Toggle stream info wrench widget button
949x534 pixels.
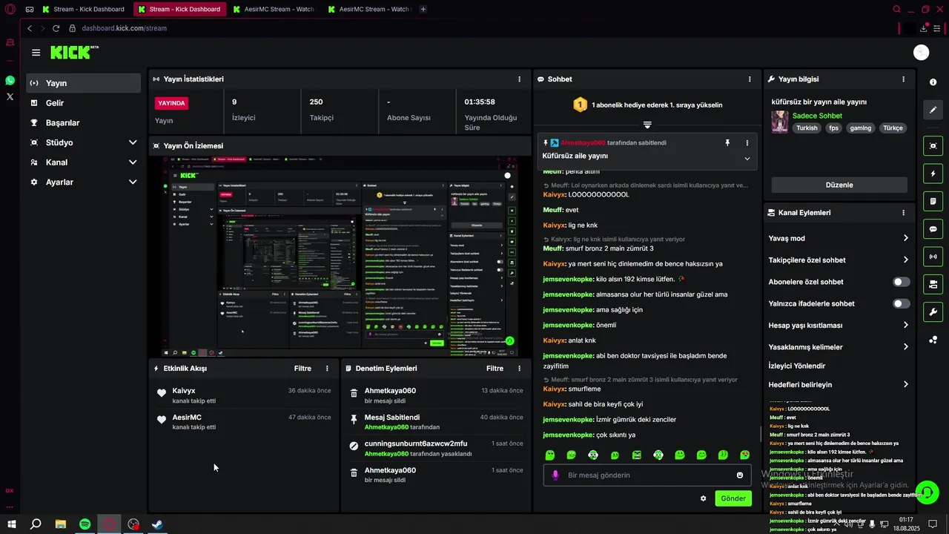tap(933, 312)
